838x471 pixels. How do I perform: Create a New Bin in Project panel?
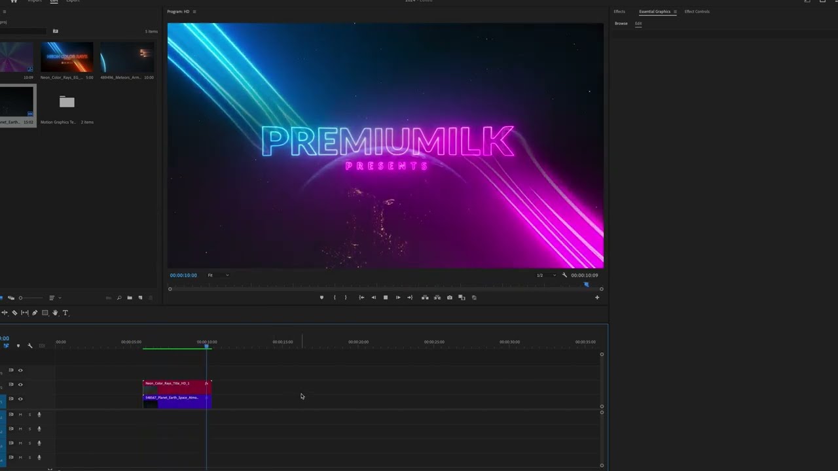[130, 298]
